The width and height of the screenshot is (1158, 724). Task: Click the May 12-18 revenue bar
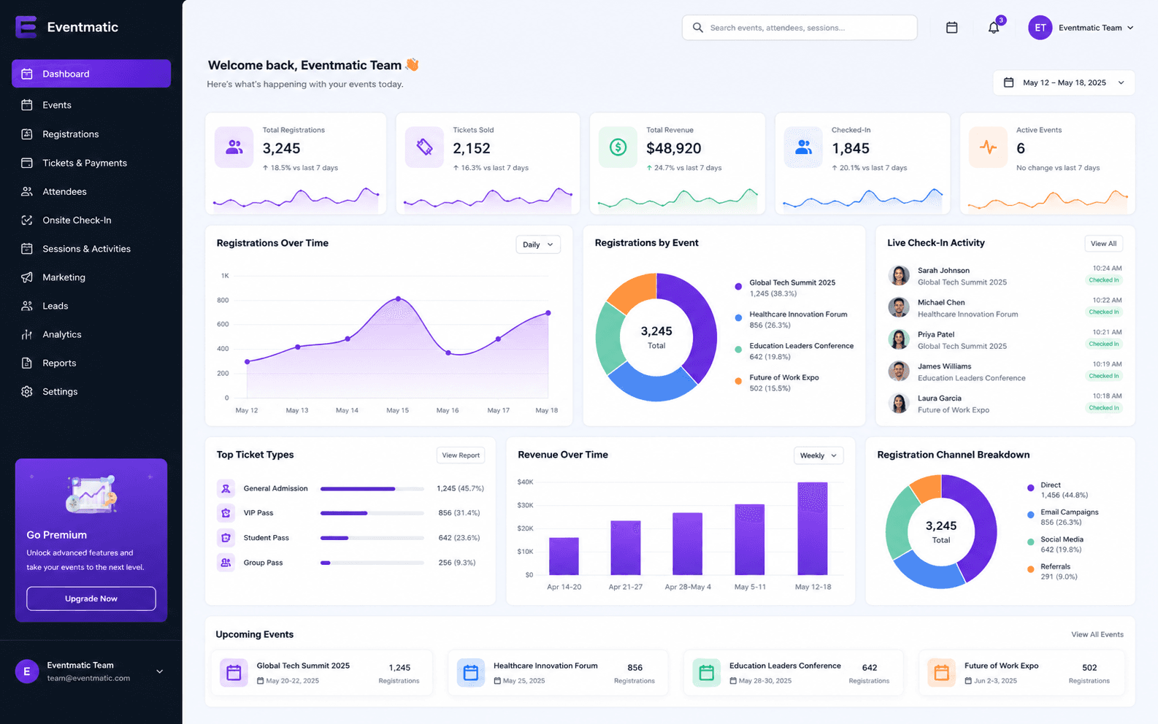(x=813, y=528)
